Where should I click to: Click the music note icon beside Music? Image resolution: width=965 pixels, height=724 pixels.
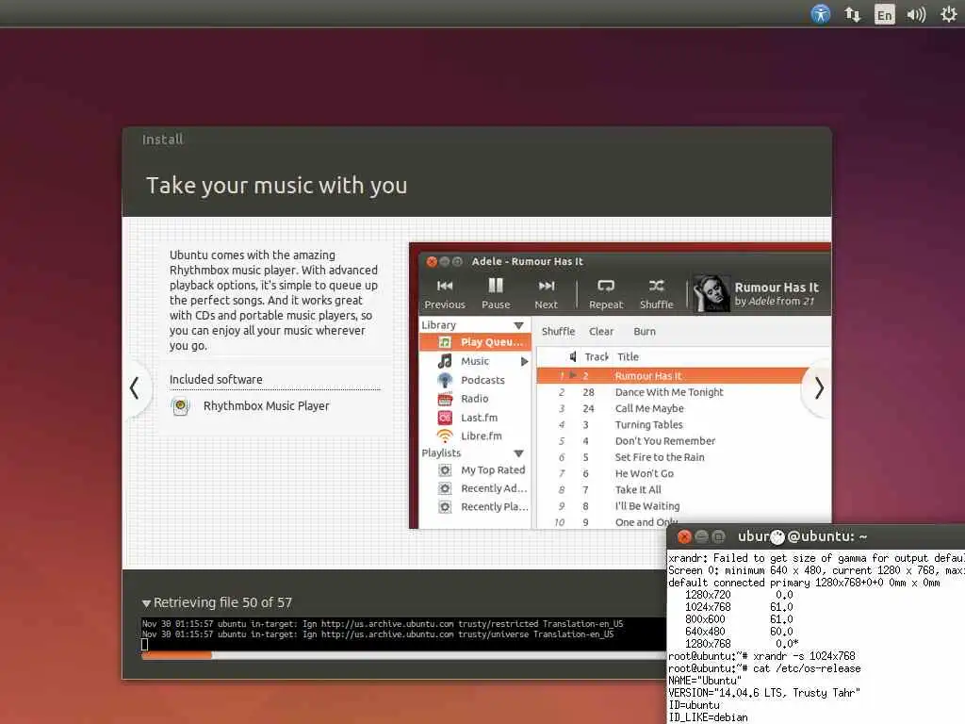(x=445, y=361)
